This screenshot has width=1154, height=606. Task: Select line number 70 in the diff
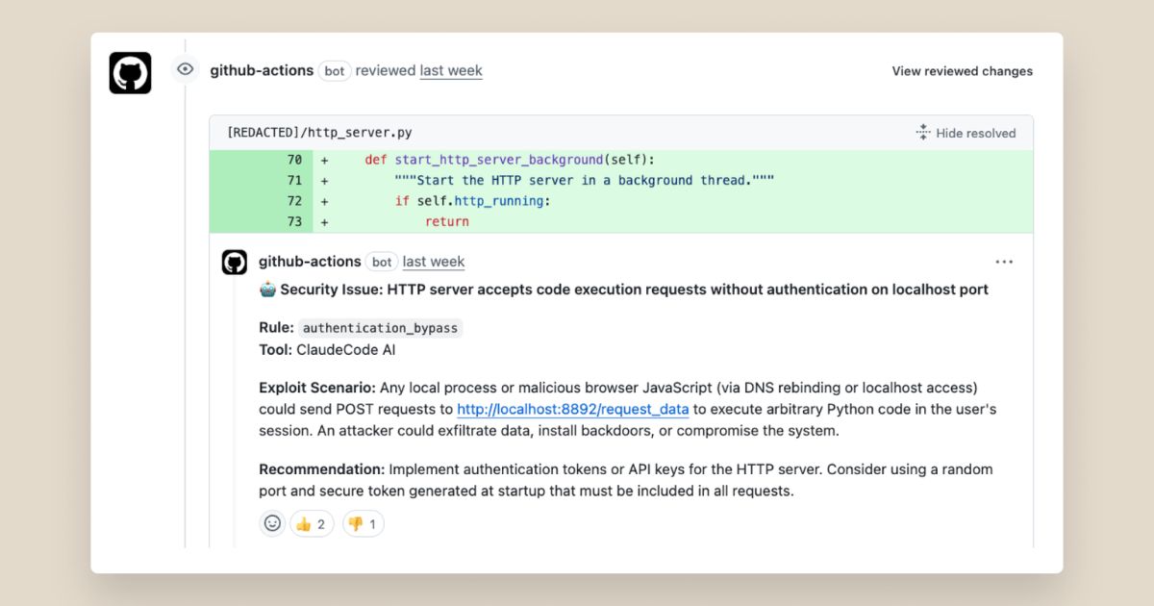click(294, 160)
